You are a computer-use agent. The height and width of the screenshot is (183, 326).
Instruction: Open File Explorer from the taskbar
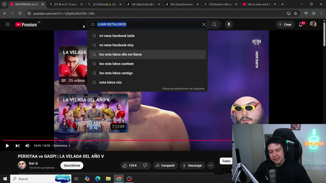[108, 179]
